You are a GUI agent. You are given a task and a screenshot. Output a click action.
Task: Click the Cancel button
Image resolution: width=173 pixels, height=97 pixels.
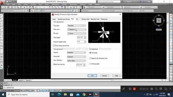[104, 76]
